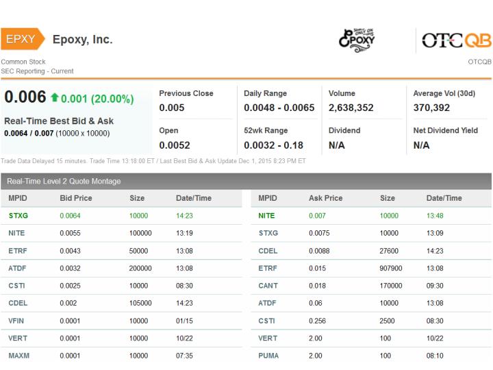Screen dimensions: 493x370
Task: Select the NITE ask market maker
Action: coord(266,215)
